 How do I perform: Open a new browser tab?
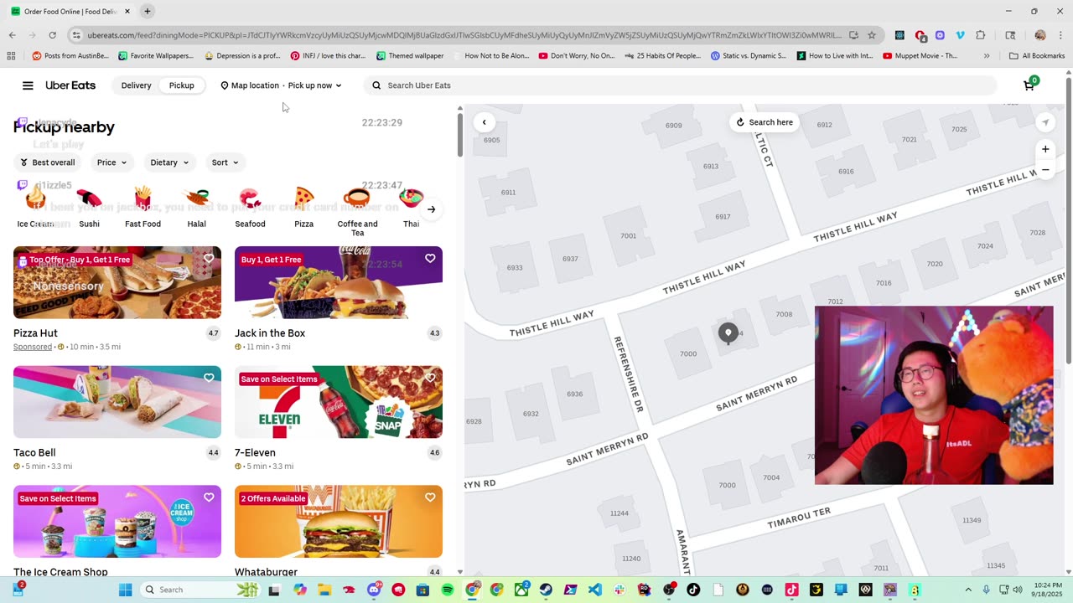pyautogui.click(x=147, y=11)
